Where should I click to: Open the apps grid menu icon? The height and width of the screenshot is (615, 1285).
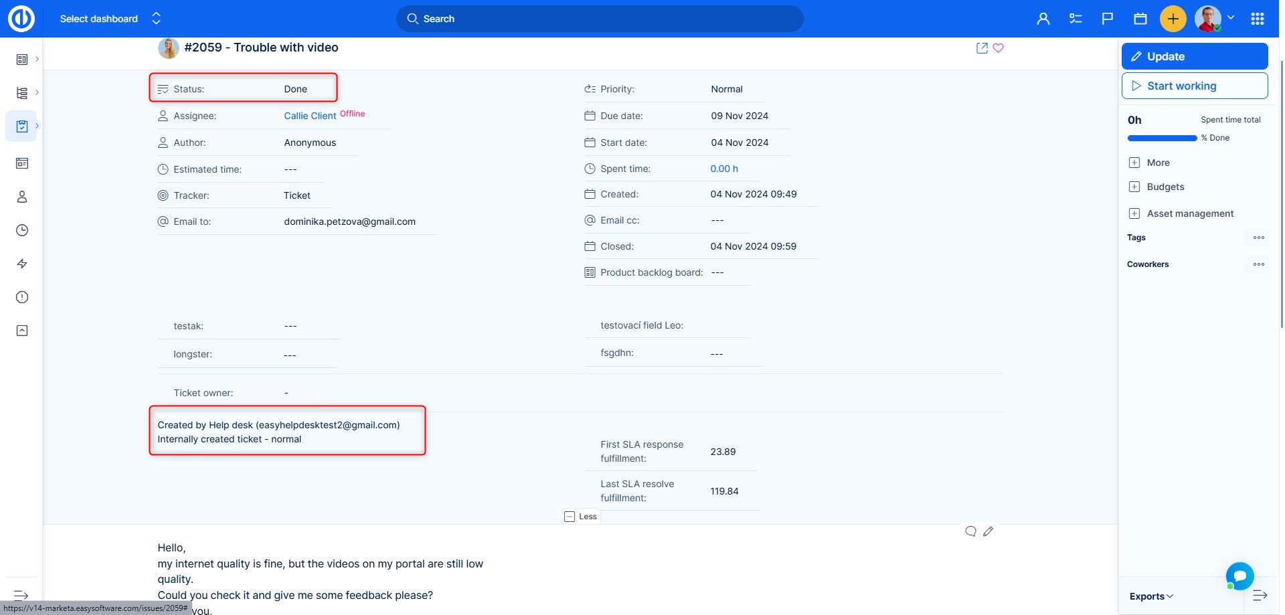click(x=1258, y=19)
